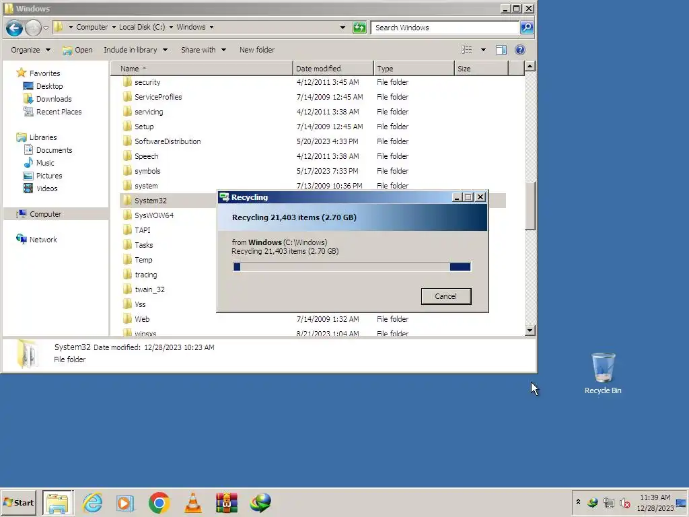Change view with the view icon
This screenshot has width=689, height=517.
467,50
